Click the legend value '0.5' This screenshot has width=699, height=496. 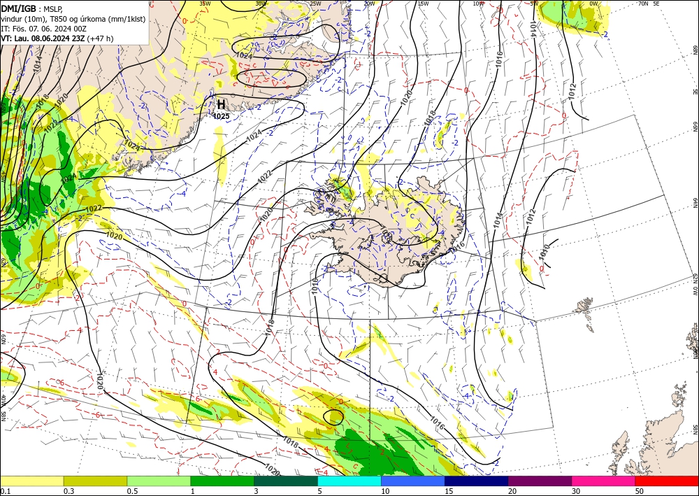(132, 491)
